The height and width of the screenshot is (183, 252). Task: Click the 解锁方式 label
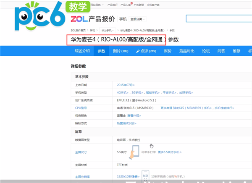point(81,124)
